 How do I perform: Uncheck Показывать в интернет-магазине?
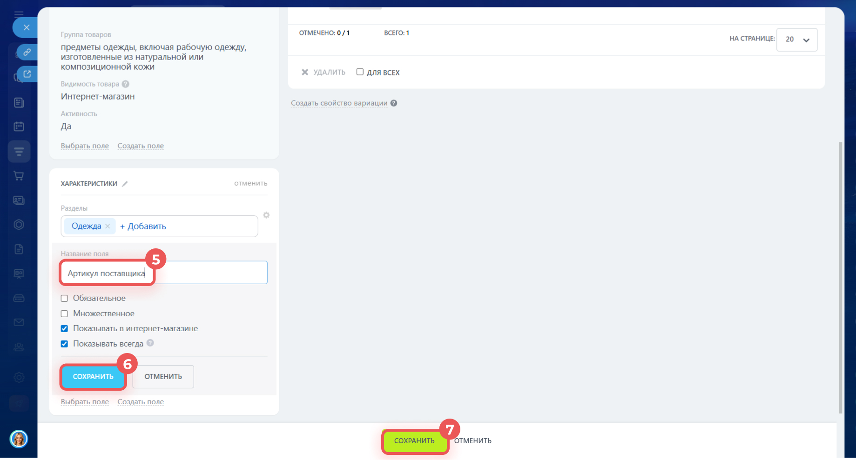point(64,329)
